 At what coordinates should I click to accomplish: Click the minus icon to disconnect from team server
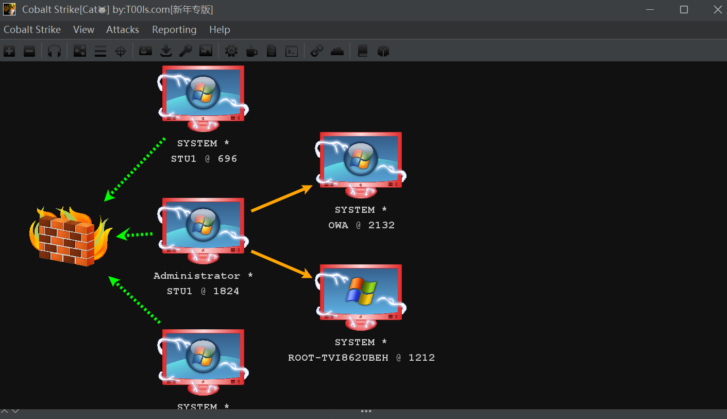click(x=29, y=51)
